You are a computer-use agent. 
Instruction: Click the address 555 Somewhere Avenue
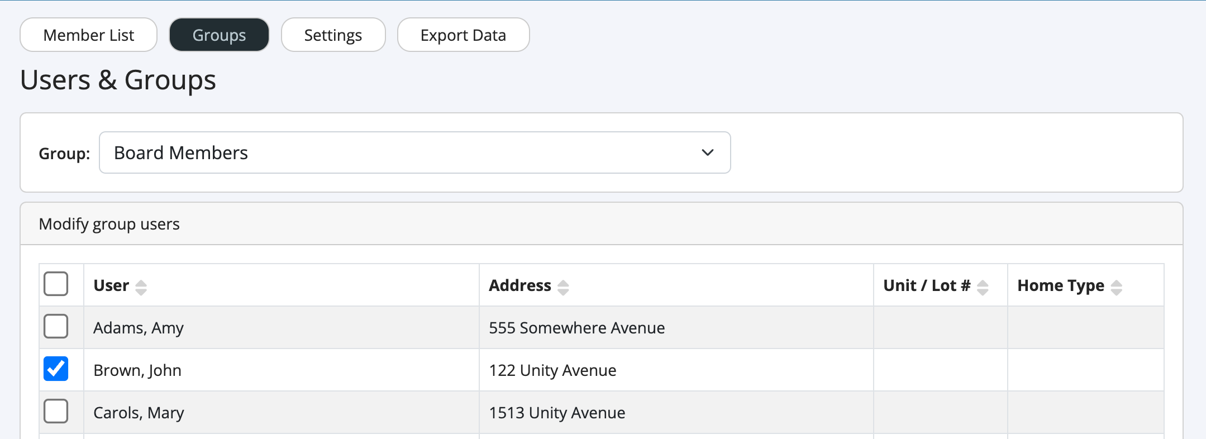coord(577,328)
